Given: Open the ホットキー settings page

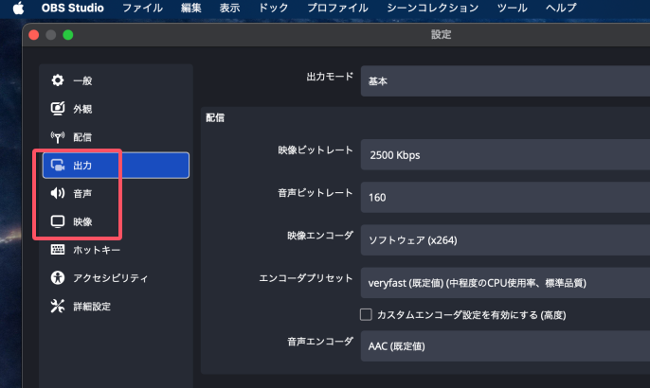Looking at the screenshot, I should click(x=116, y=250).
